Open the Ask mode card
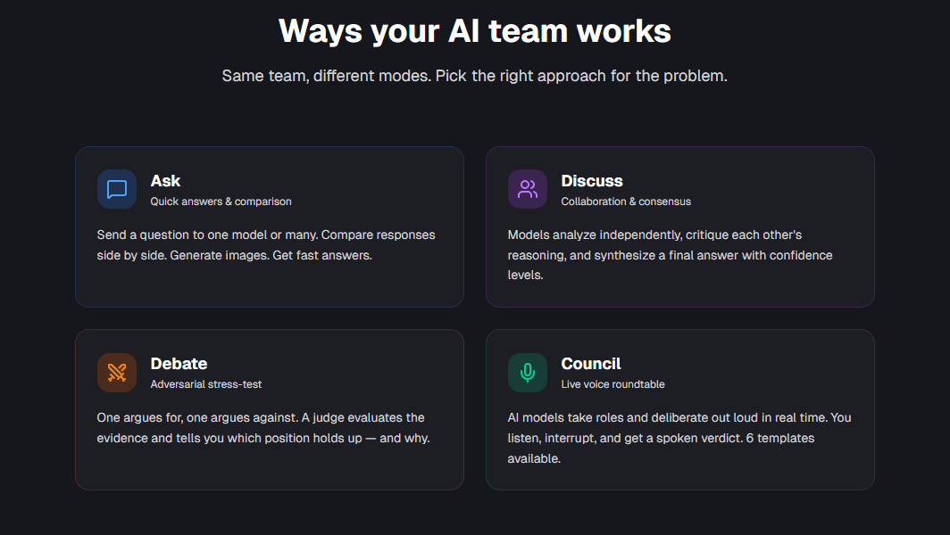The image size is (950, 535). [x=270, y=226]
